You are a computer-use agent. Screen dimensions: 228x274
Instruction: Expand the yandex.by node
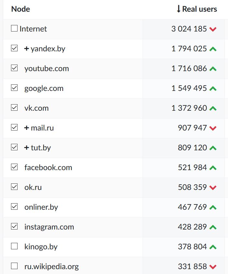click(x=27, y=49)
